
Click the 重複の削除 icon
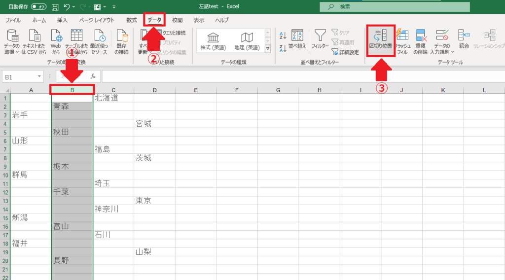[420, 42]
